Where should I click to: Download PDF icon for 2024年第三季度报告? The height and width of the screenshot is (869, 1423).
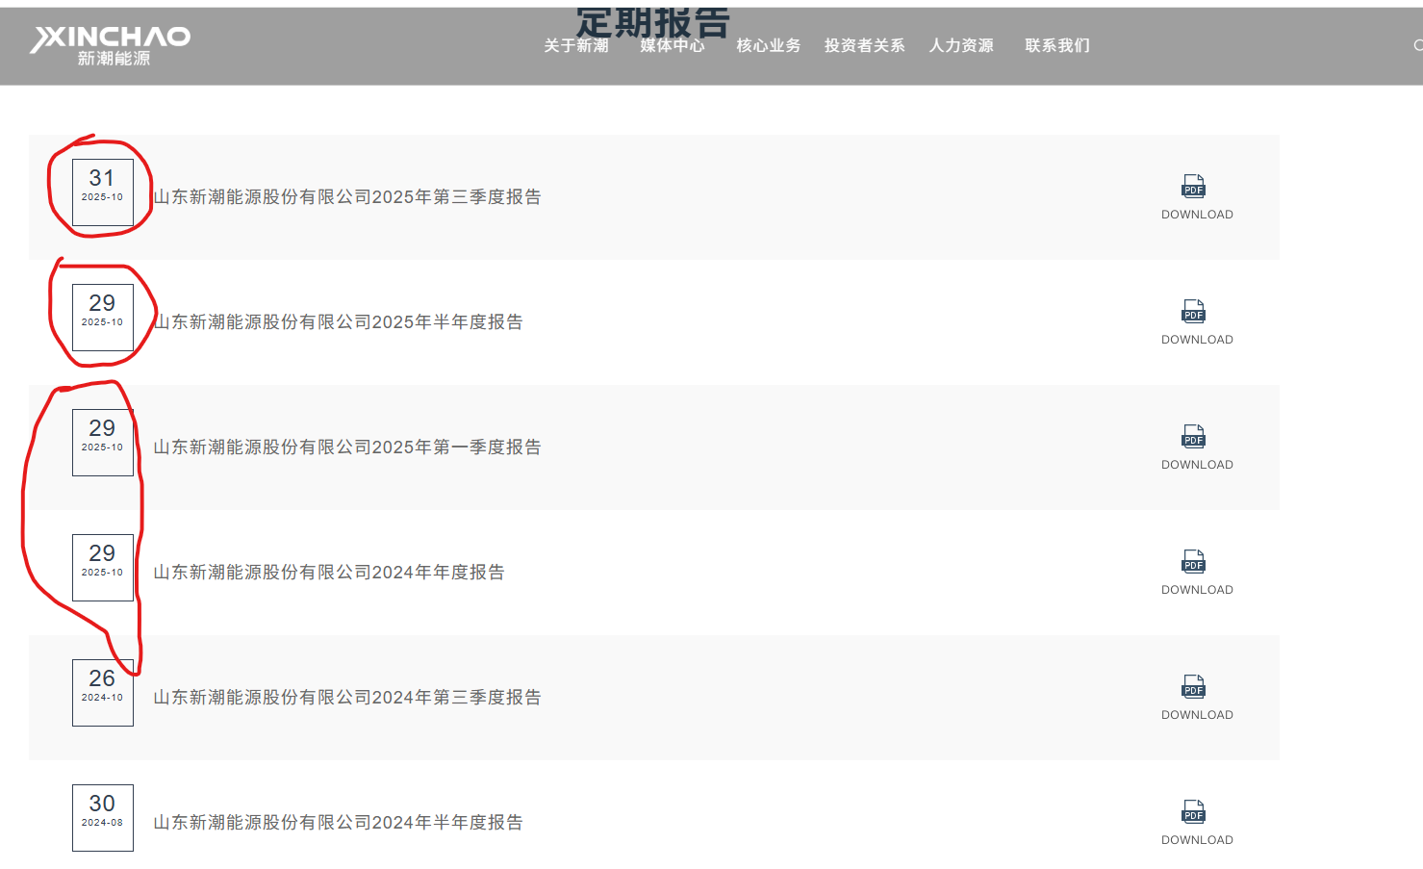click(1194, 686)
